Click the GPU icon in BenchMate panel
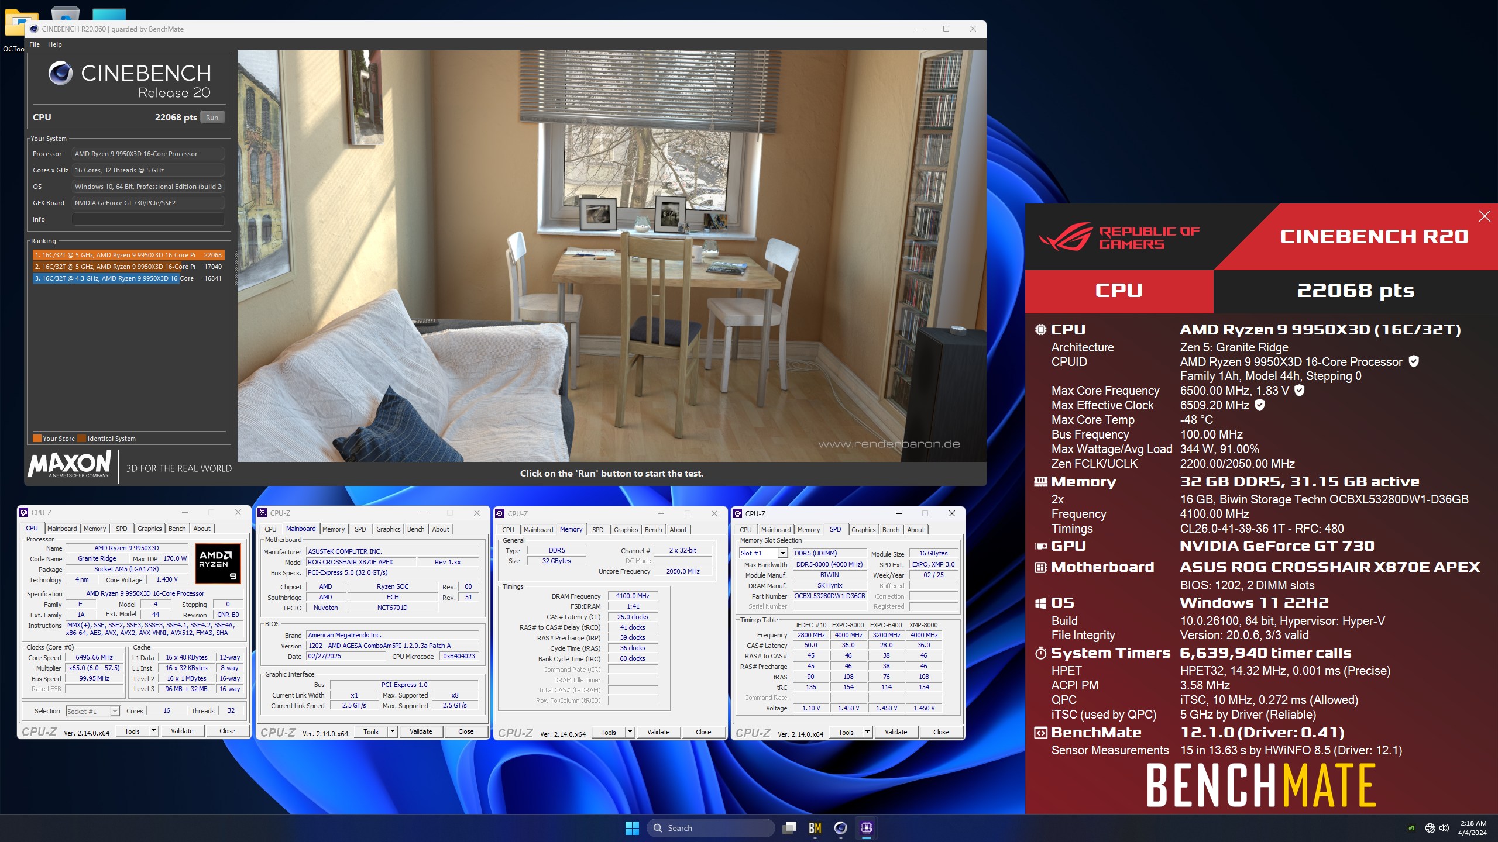This screenshot has width=1498, height=842. coord(1040,546)
